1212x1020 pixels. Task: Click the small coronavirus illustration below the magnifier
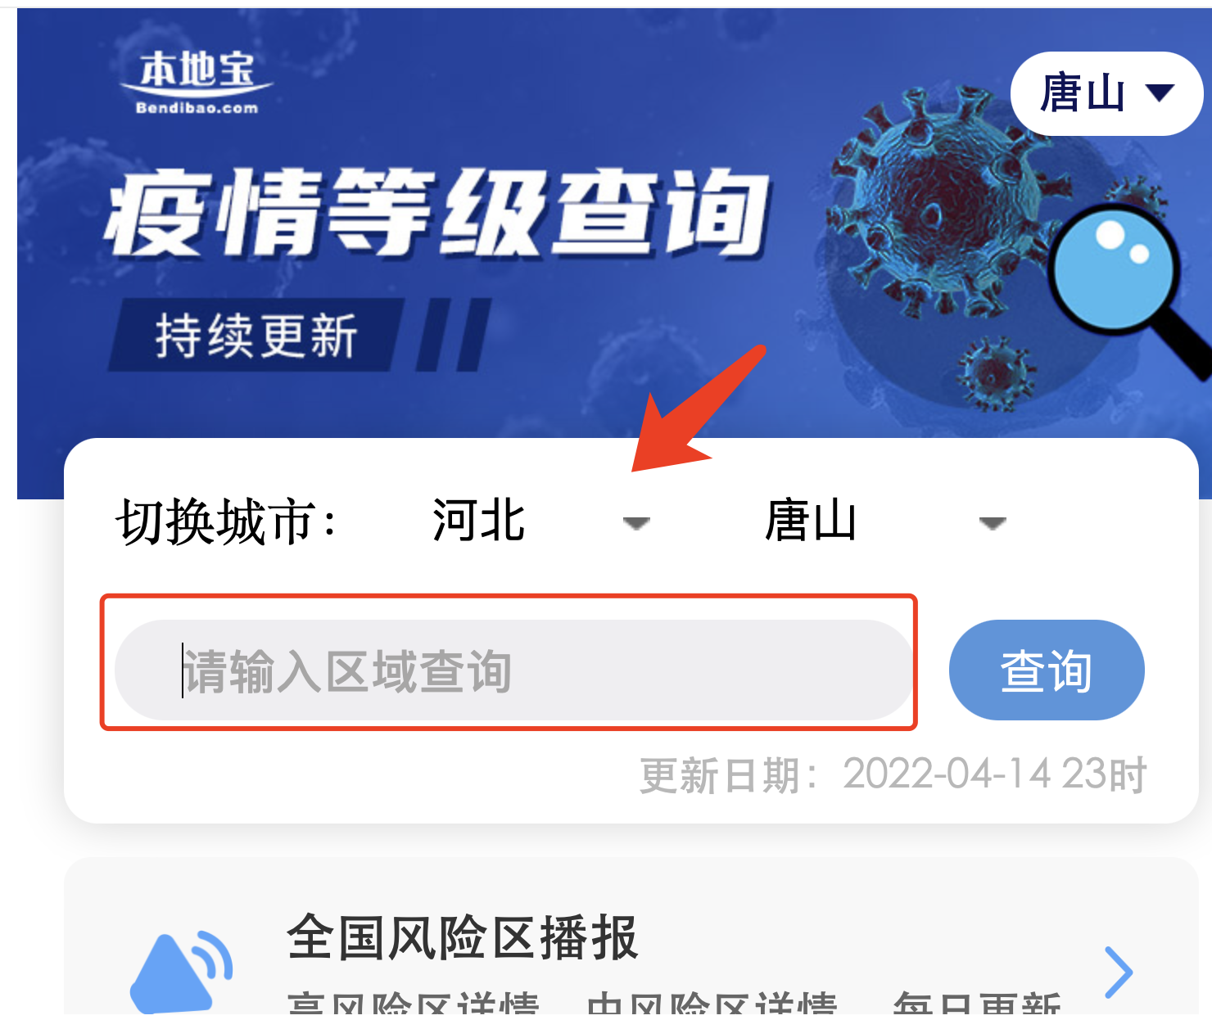click(996, 373)
